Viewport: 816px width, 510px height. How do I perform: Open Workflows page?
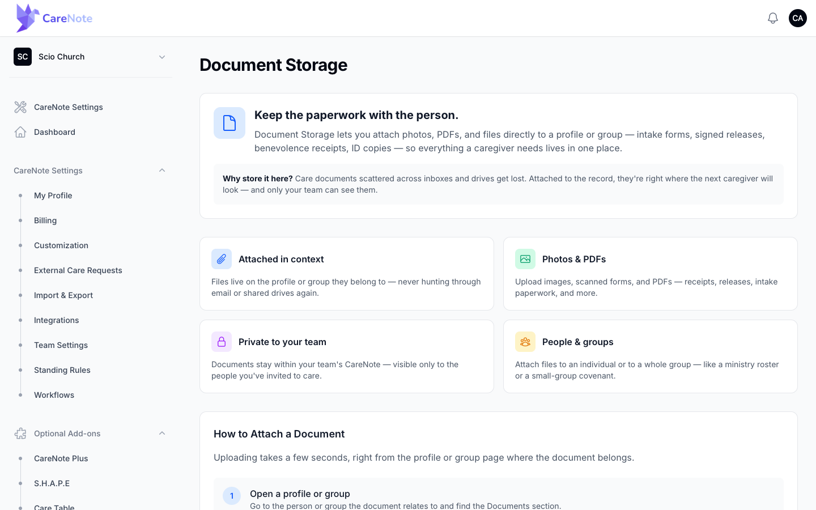click(x=54, y=395)
